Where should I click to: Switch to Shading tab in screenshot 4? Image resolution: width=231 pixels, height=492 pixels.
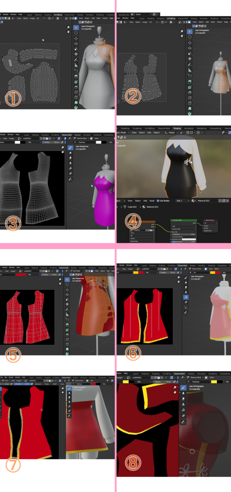point(177,128)
